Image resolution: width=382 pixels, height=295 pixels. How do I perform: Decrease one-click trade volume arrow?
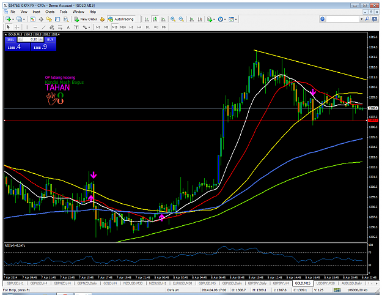(x=20, y=39)
